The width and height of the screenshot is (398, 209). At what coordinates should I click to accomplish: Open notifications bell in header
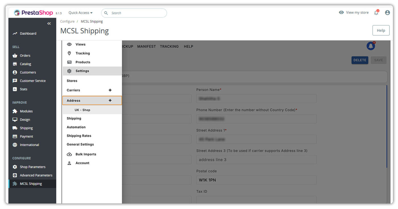coord(376,12)
